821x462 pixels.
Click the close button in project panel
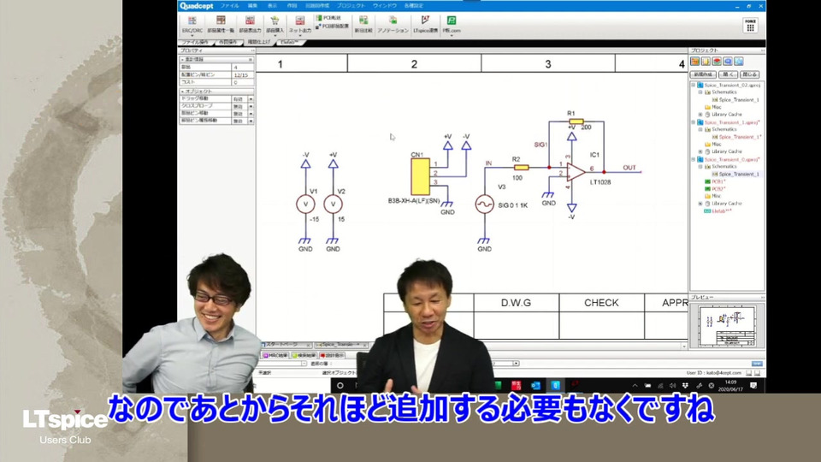(x=750, y=74)
